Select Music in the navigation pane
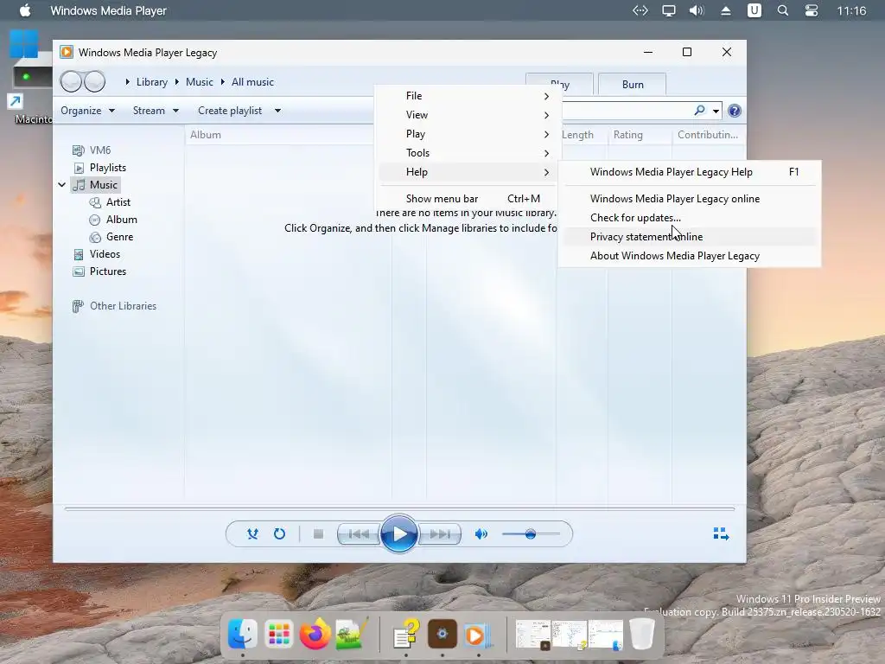Screen dimensions: 885x664 point(95,185)
